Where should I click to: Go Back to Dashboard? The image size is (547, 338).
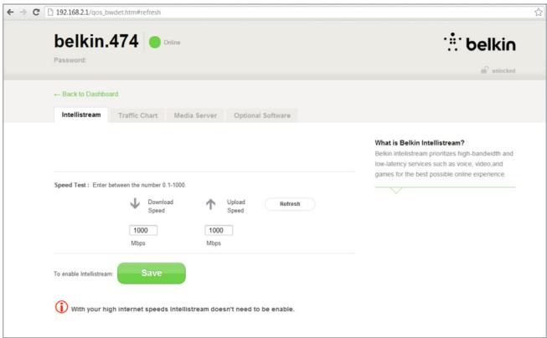(86, 94)
